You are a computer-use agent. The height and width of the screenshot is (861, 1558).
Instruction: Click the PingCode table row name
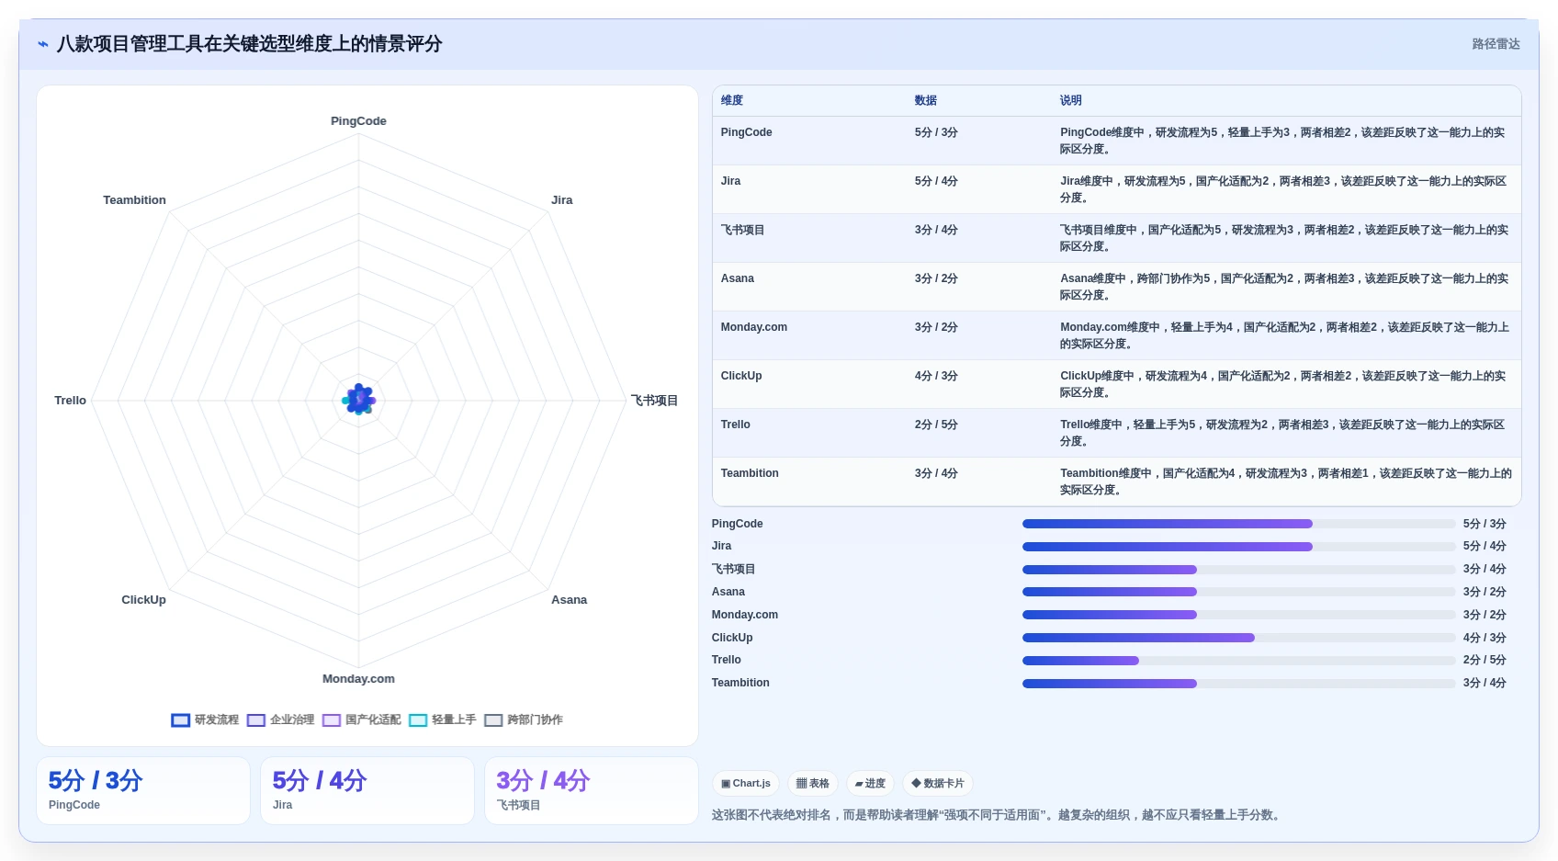coord(746,132)
